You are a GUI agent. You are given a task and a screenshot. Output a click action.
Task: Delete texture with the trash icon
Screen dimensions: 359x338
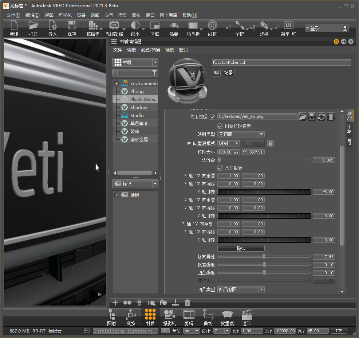click(x=331, y=117)
